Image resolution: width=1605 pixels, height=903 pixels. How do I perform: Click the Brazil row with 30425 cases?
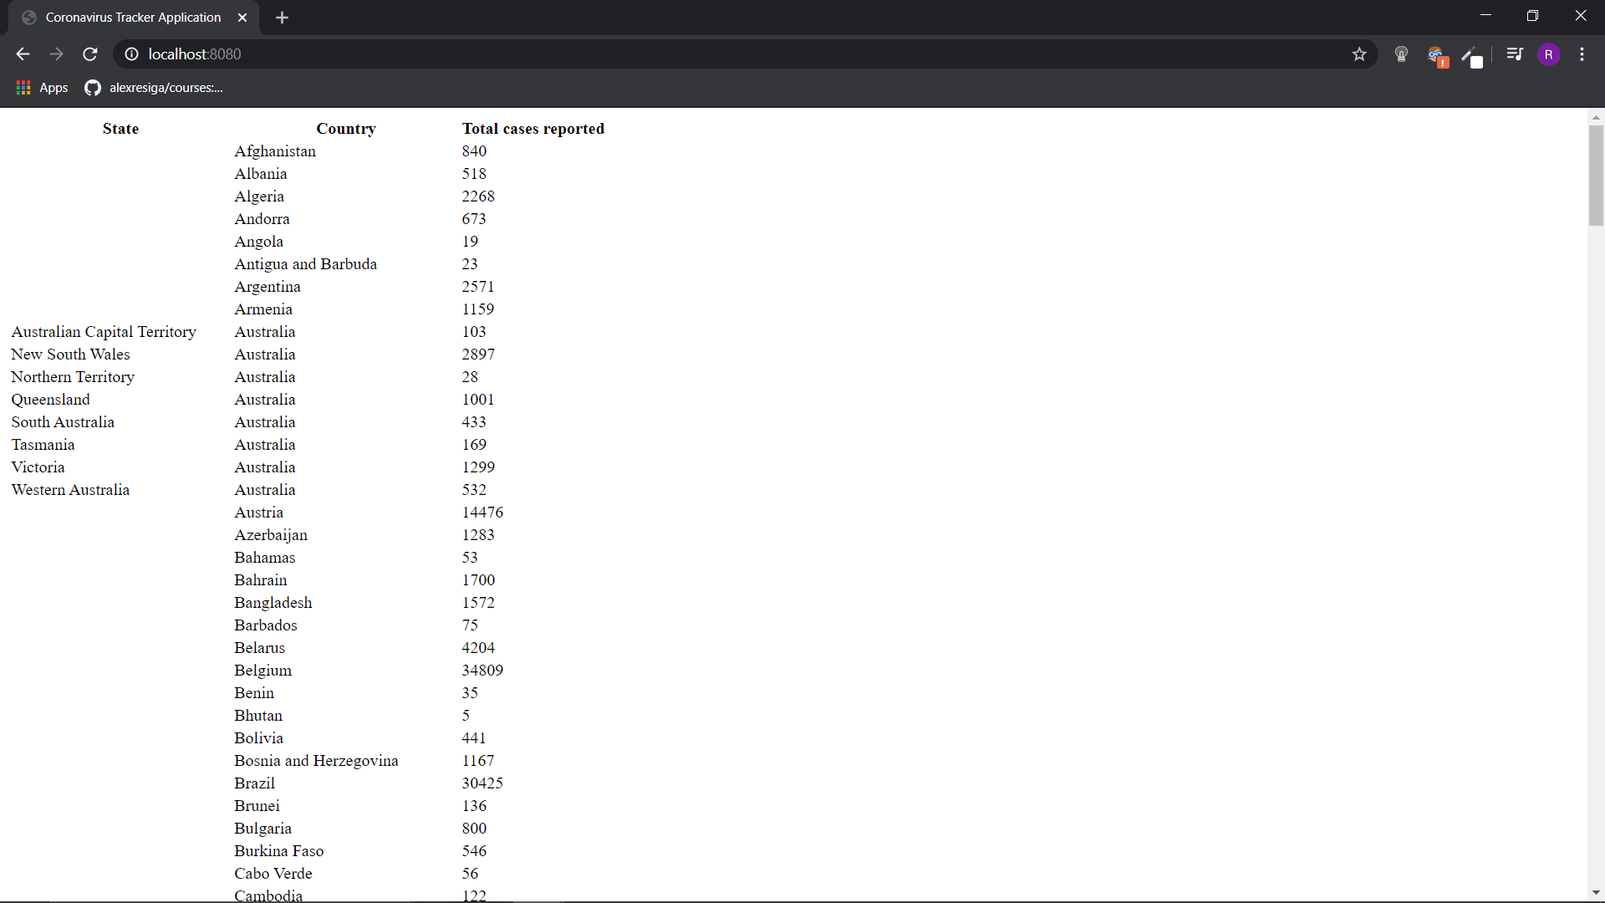[253, 783]
